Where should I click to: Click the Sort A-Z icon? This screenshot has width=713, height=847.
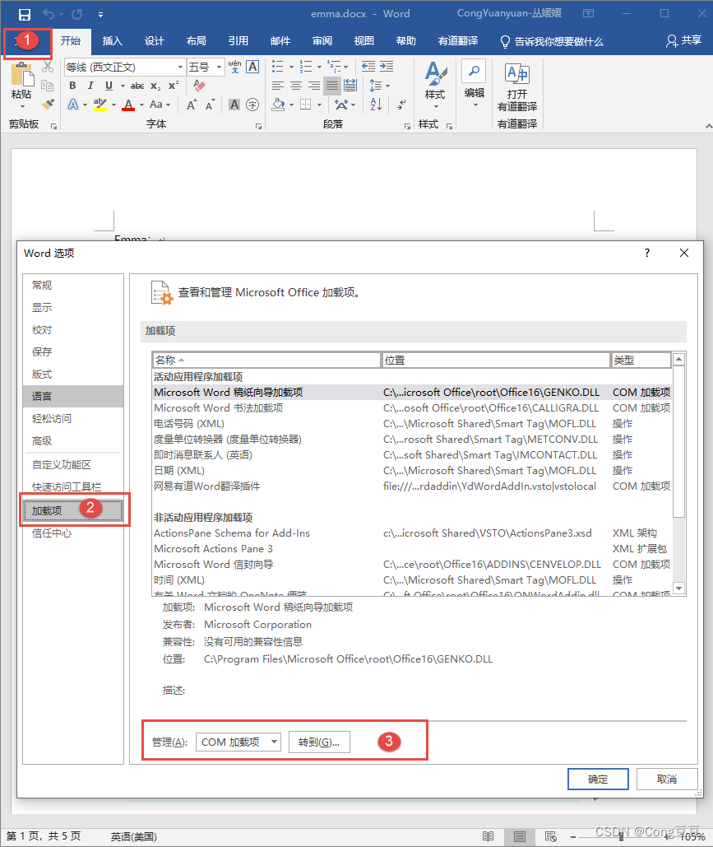(376, 105)
